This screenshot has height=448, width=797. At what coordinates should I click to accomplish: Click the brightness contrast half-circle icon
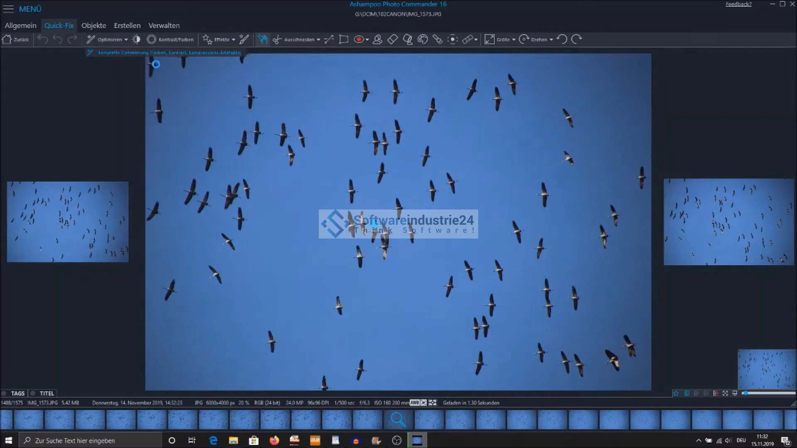pos(136,39)
